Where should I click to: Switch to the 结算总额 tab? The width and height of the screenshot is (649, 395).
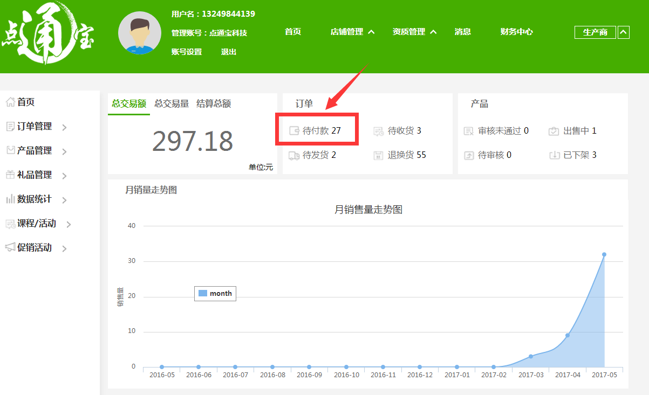point(214,103)
